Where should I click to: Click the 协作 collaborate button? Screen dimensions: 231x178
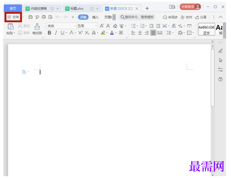pos(186,18)
